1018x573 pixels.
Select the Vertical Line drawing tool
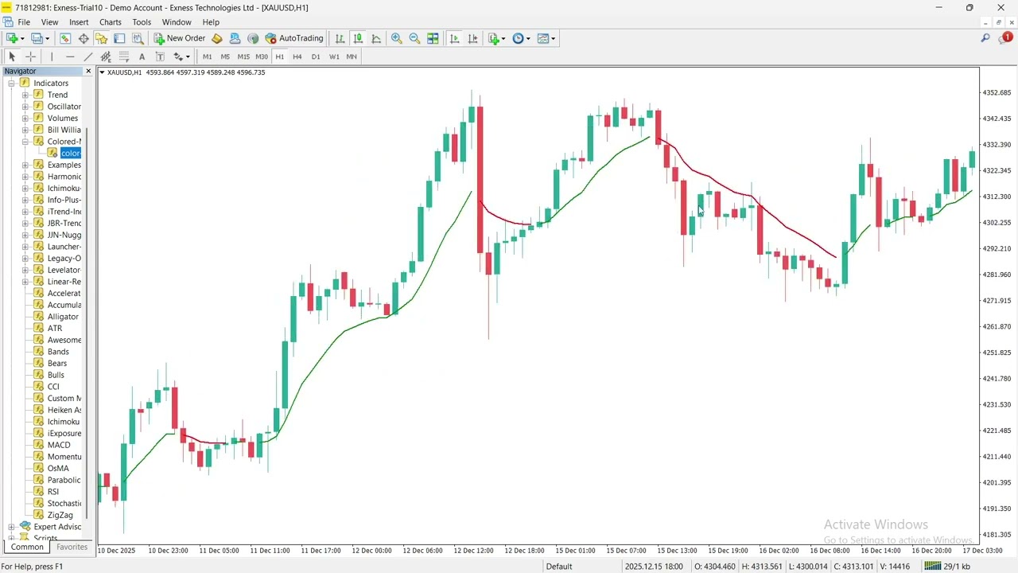(x=52, y=57)
